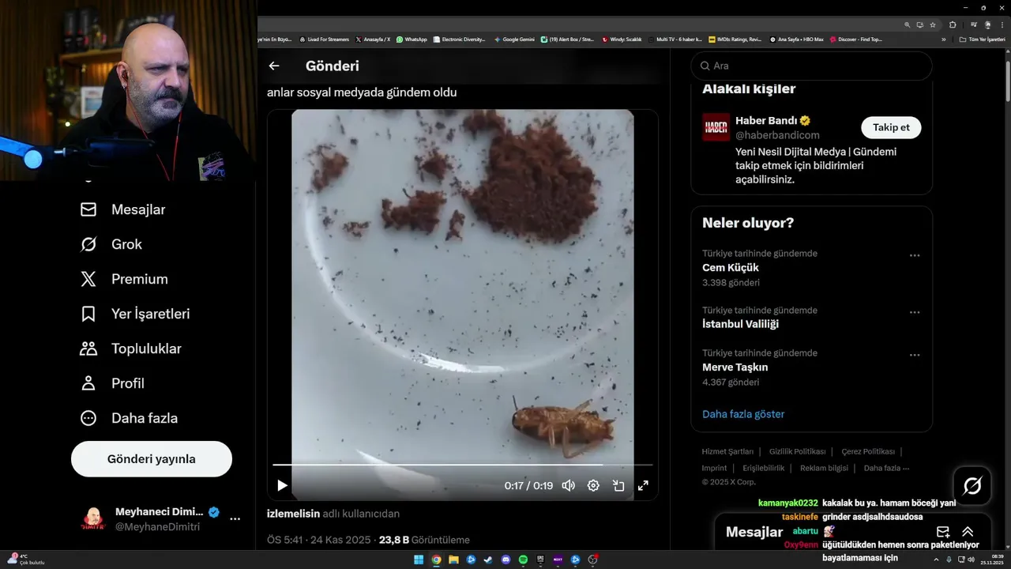
Task: Enter fullscreen on the video
Action: (643, 485)
